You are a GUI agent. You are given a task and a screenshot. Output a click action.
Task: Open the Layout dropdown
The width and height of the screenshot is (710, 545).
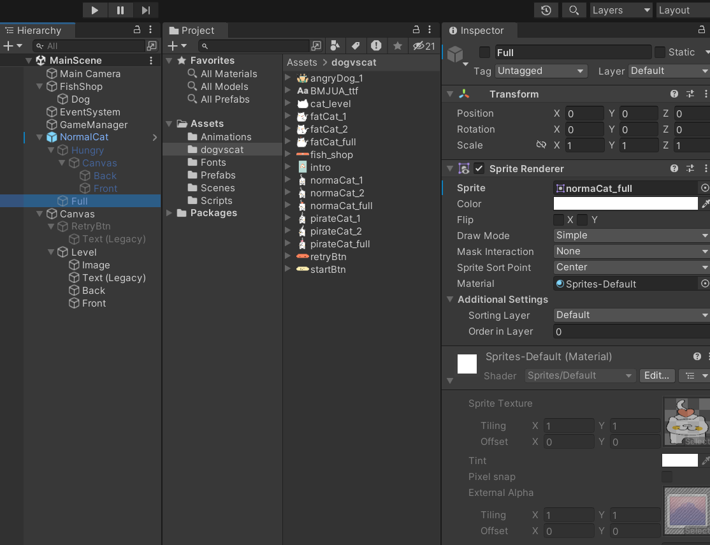pos(683,10)
